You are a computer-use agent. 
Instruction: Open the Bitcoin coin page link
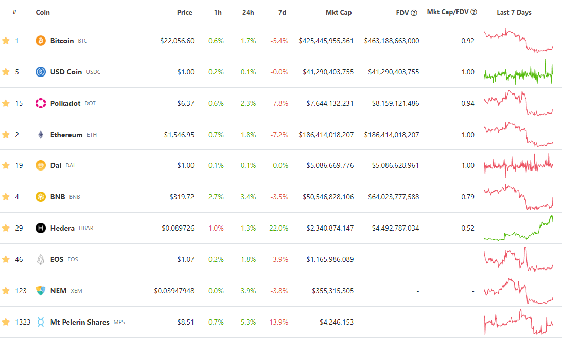tap(62, 41)
